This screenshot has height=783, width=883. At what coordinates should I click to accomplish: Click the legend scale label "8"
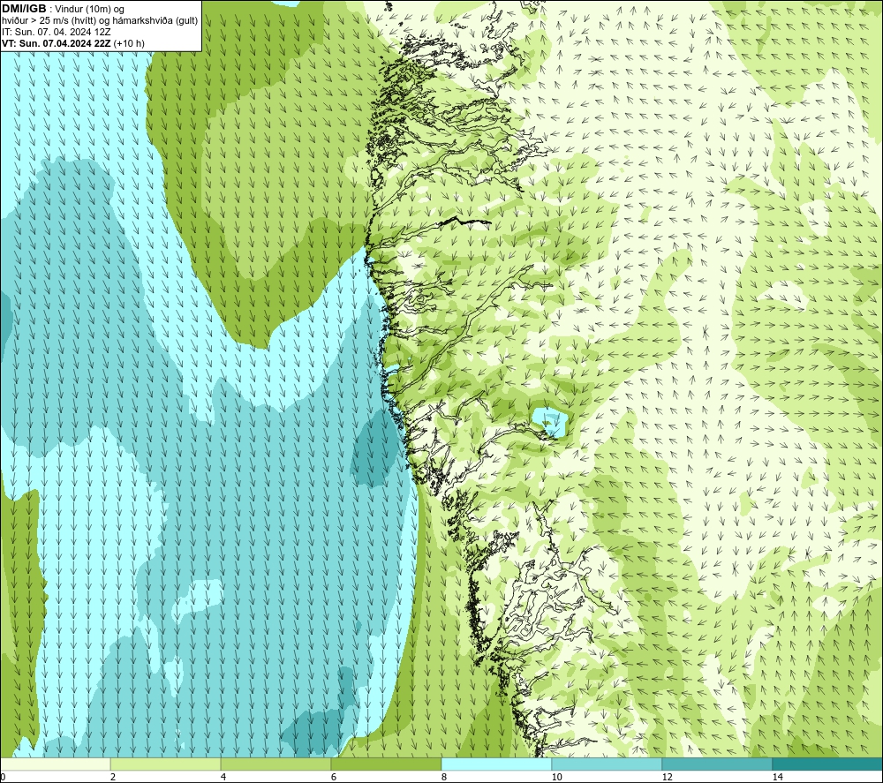444,778
